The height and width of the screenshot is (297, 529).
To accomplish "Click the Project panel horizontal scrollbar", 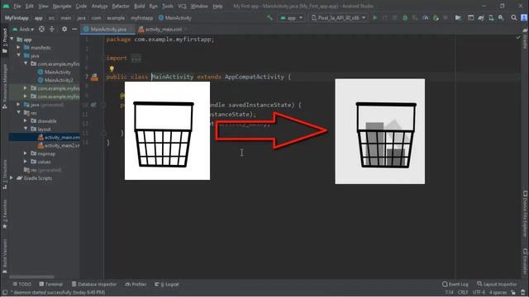I will pos(32,277).
